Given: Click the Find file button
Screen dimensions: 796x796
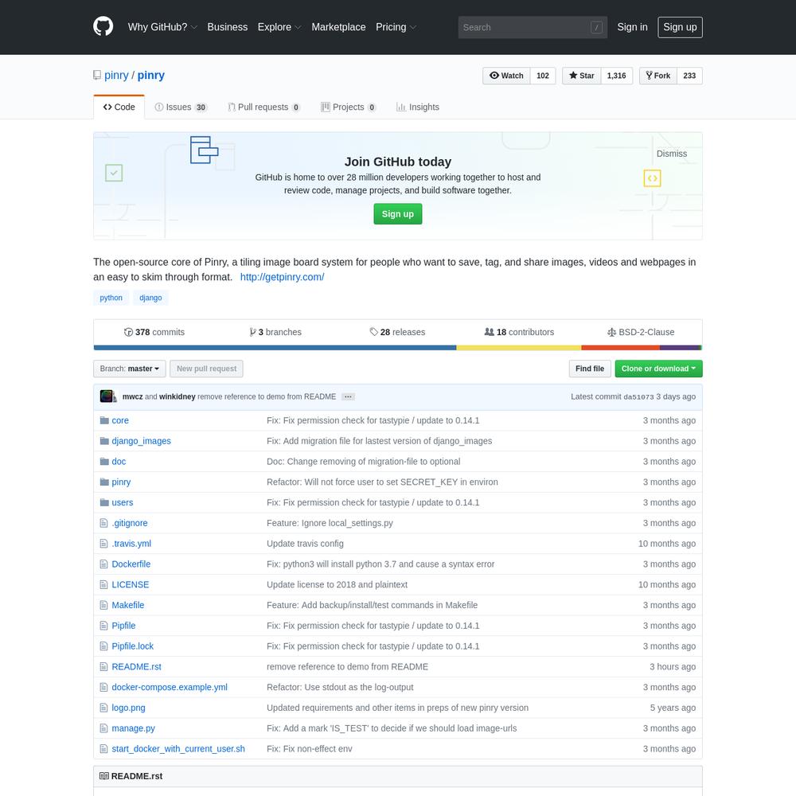Looking at the screenshot, I should 589,369.
